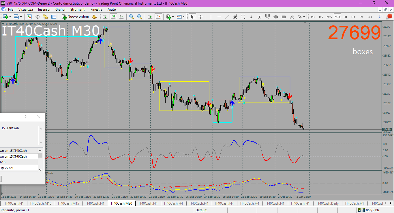
Task: Open the notifications chat icon
Action: [389, 17]
